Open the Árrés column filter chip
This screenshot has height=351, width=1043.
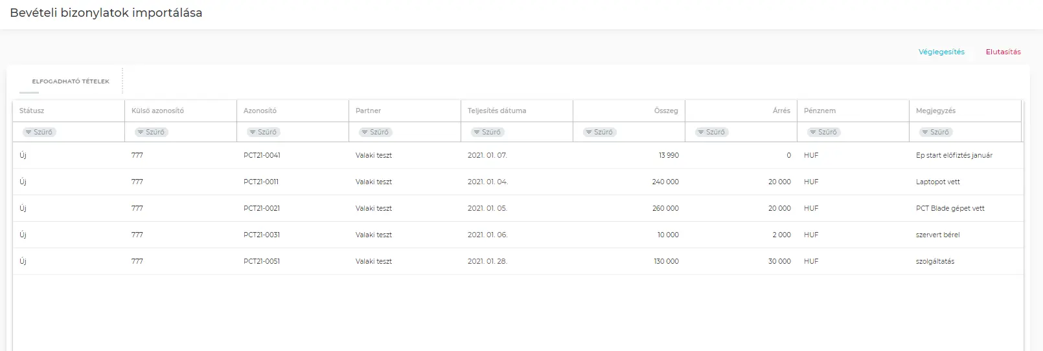[711, 132]
